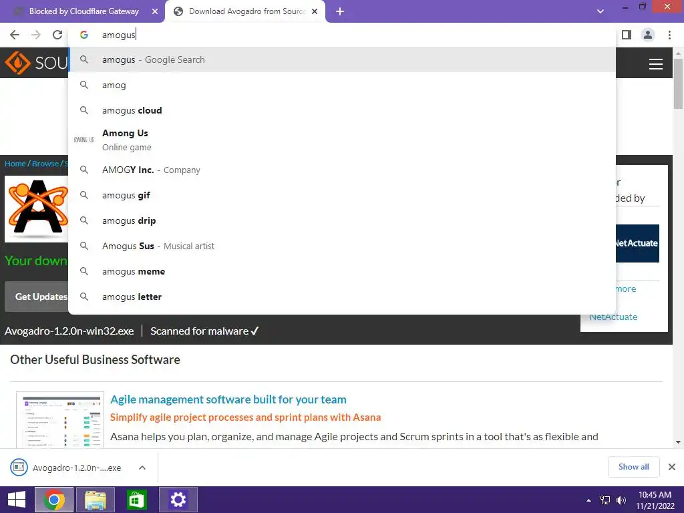Open Settings gear app on taskbar
The height and width of the screenshot is (513, 684).
tap(178, 500)
